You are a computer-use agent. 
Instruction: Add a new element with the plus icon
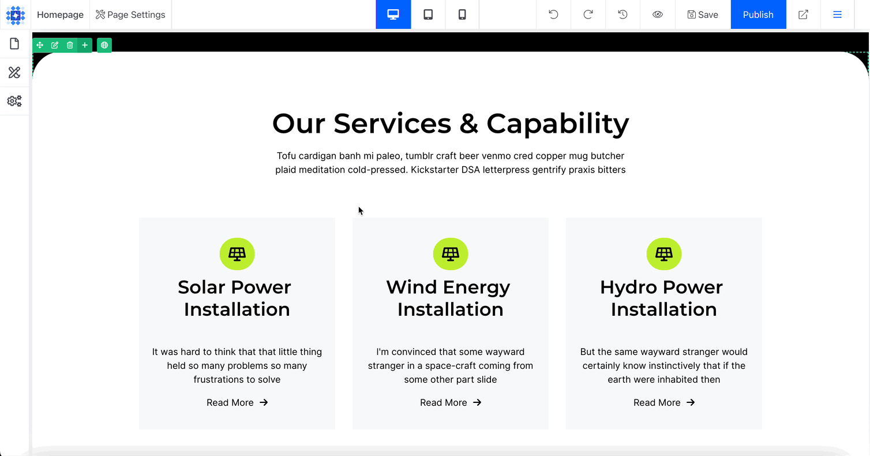(x=85, y=45)
